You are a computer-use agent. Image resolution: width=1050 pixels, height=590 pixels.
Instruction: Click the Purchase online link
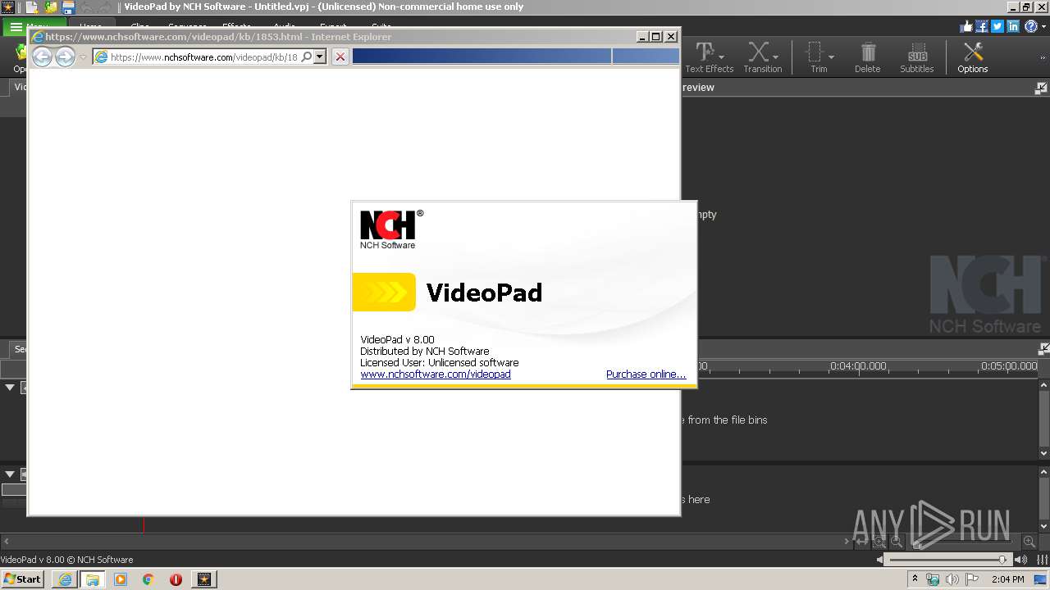[646, 374]
